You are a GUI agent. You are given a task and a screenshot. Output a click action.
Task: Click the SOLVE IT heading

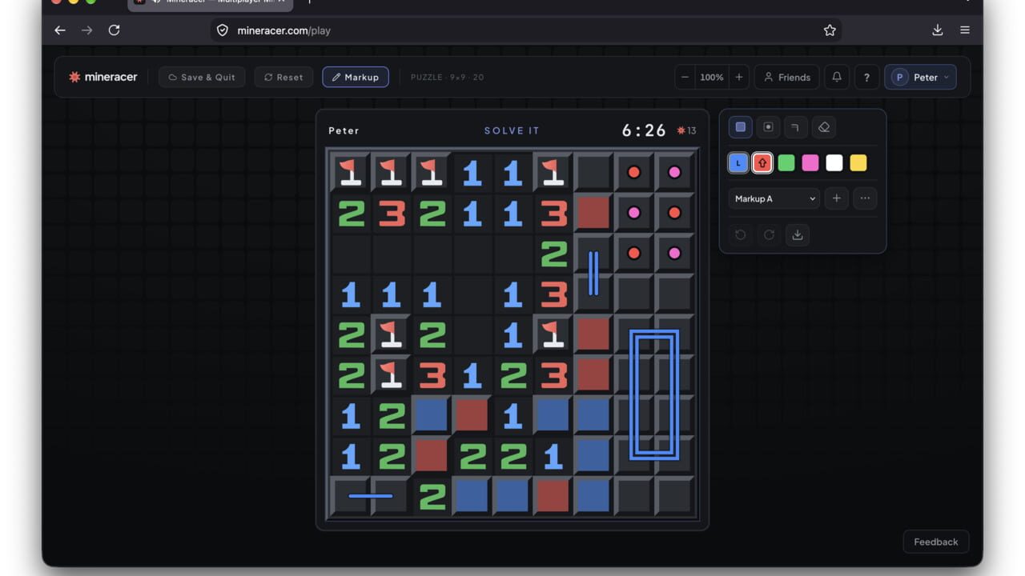click(512, 130)
